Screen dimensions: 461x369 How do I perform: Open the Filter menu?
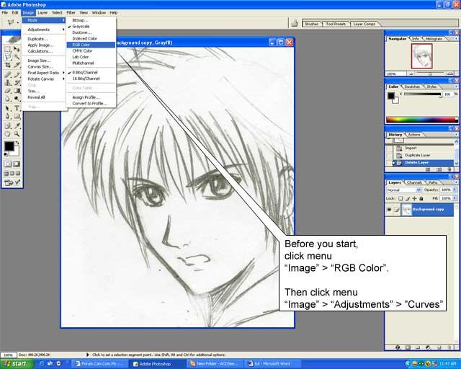click(71, 13)
